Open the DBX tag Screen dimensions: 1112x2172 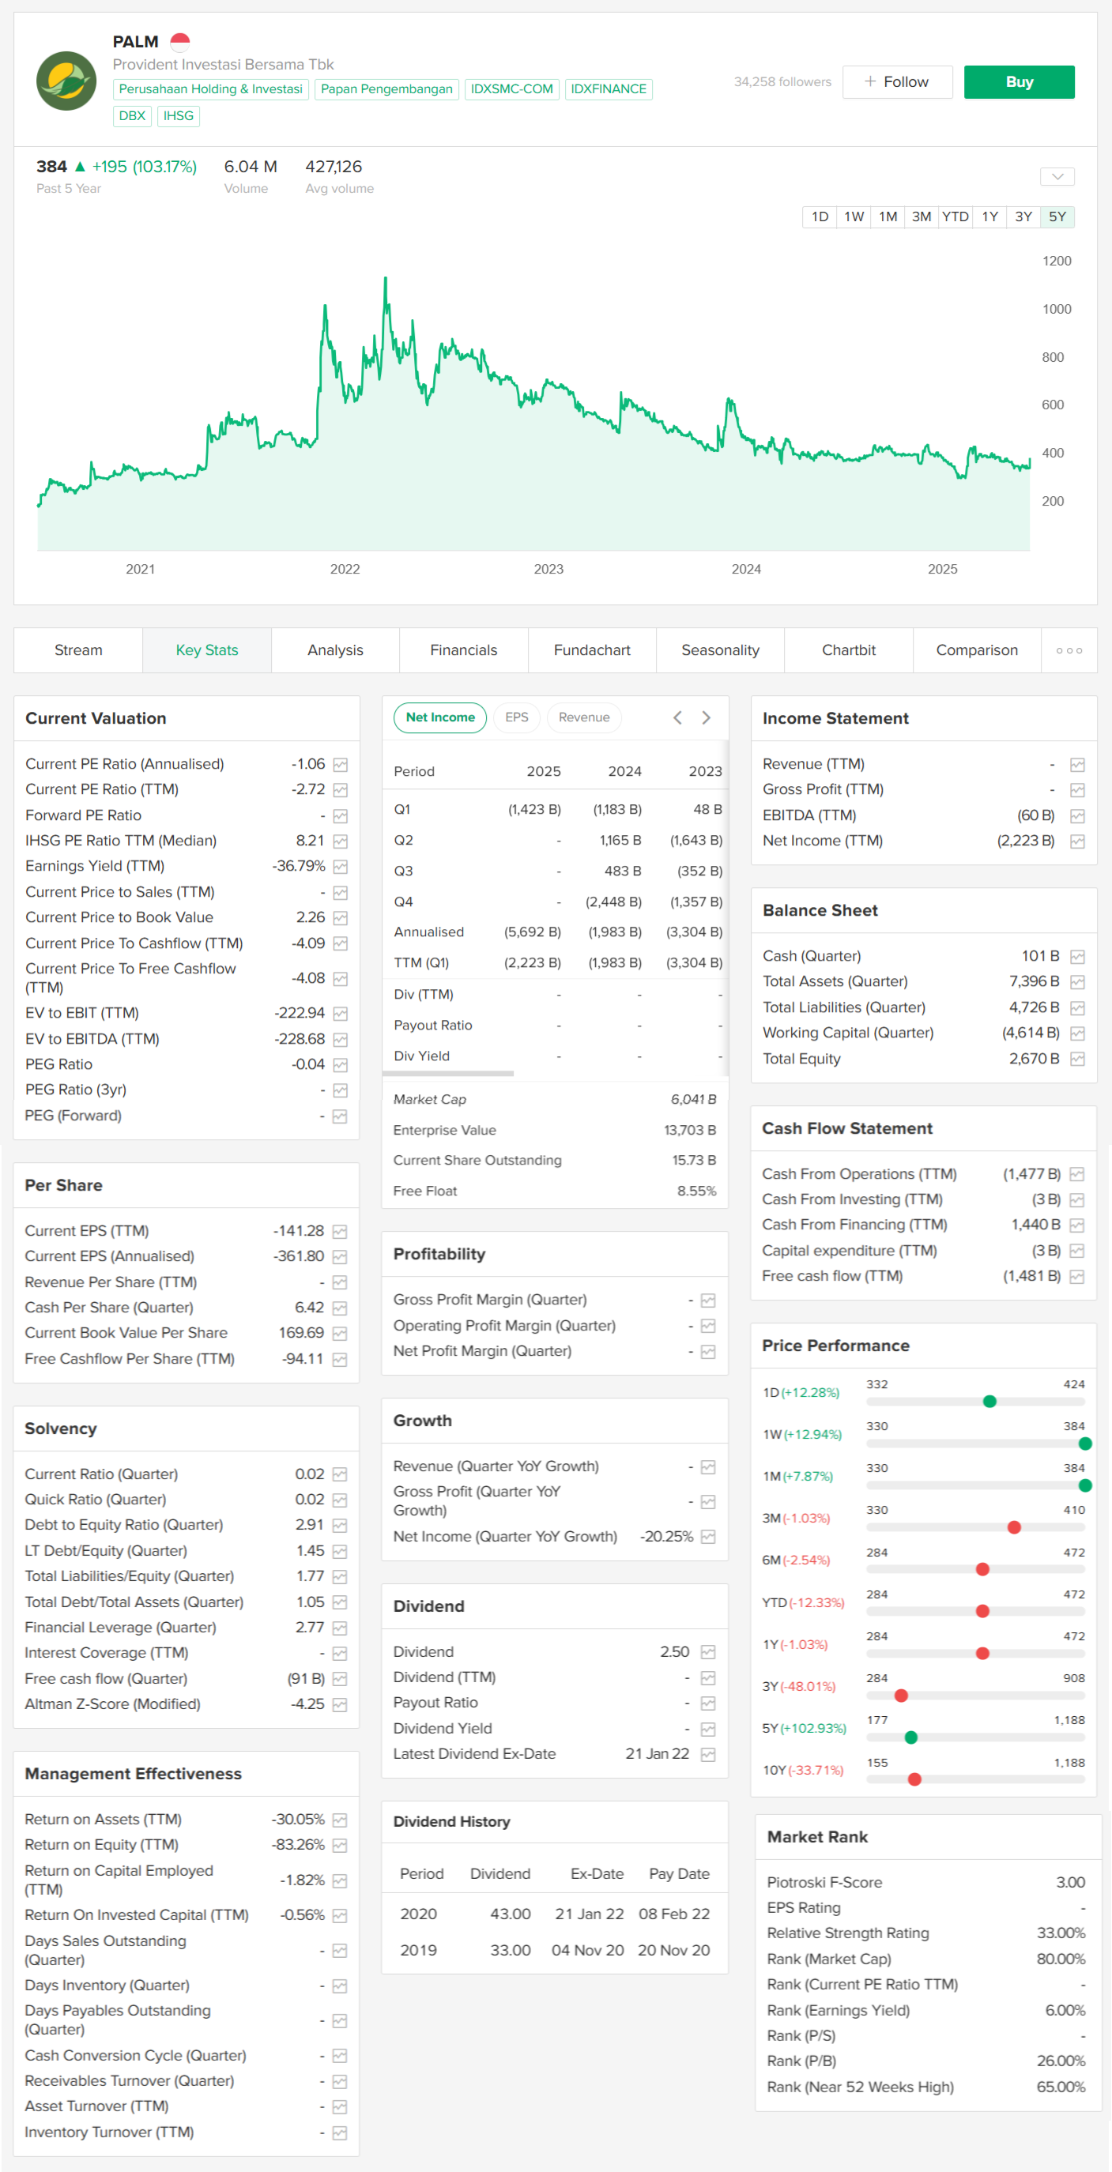point(133,116)
